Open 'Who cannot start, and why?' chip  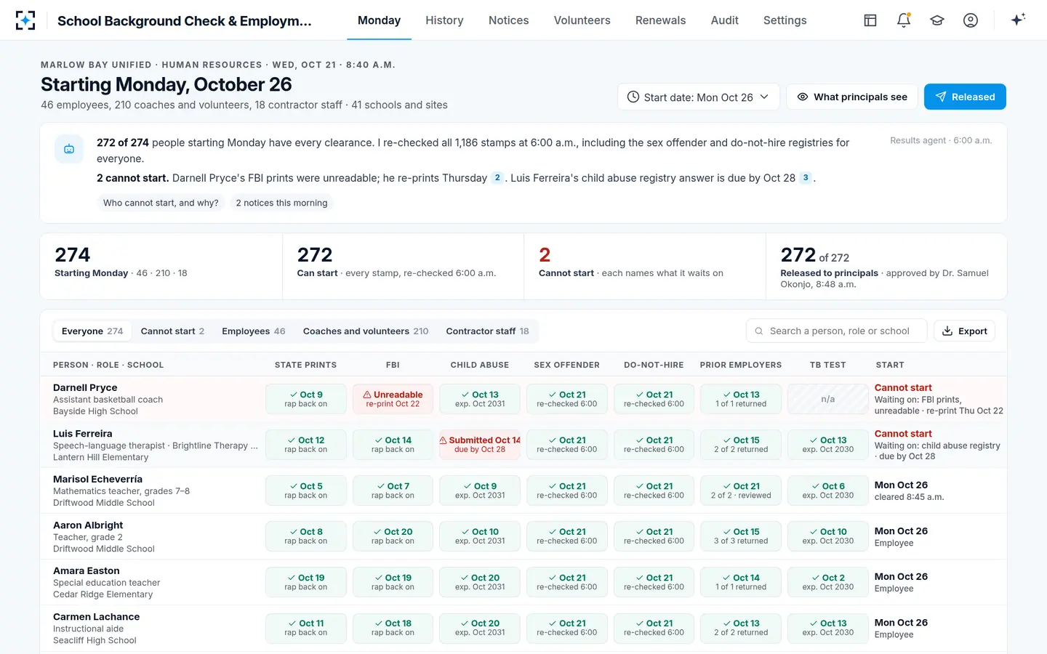click(x=161, y=203)
